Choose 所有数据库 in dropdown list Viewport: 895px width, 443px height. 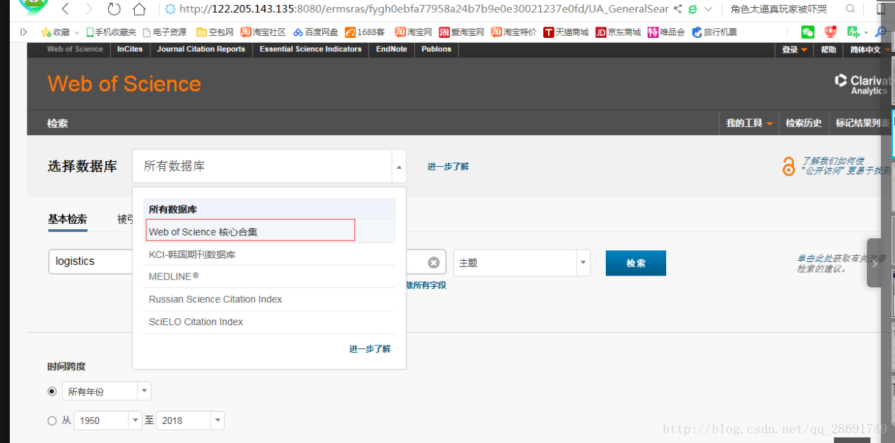(270, 209)
